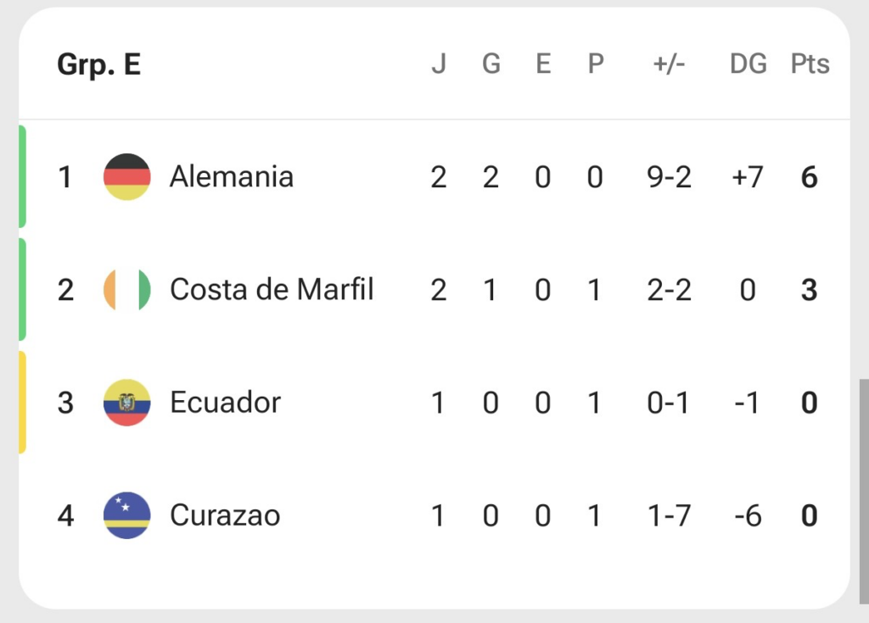Select the Ecuador team name
This screenshot has width=869, height=623.
coord(226,403)
